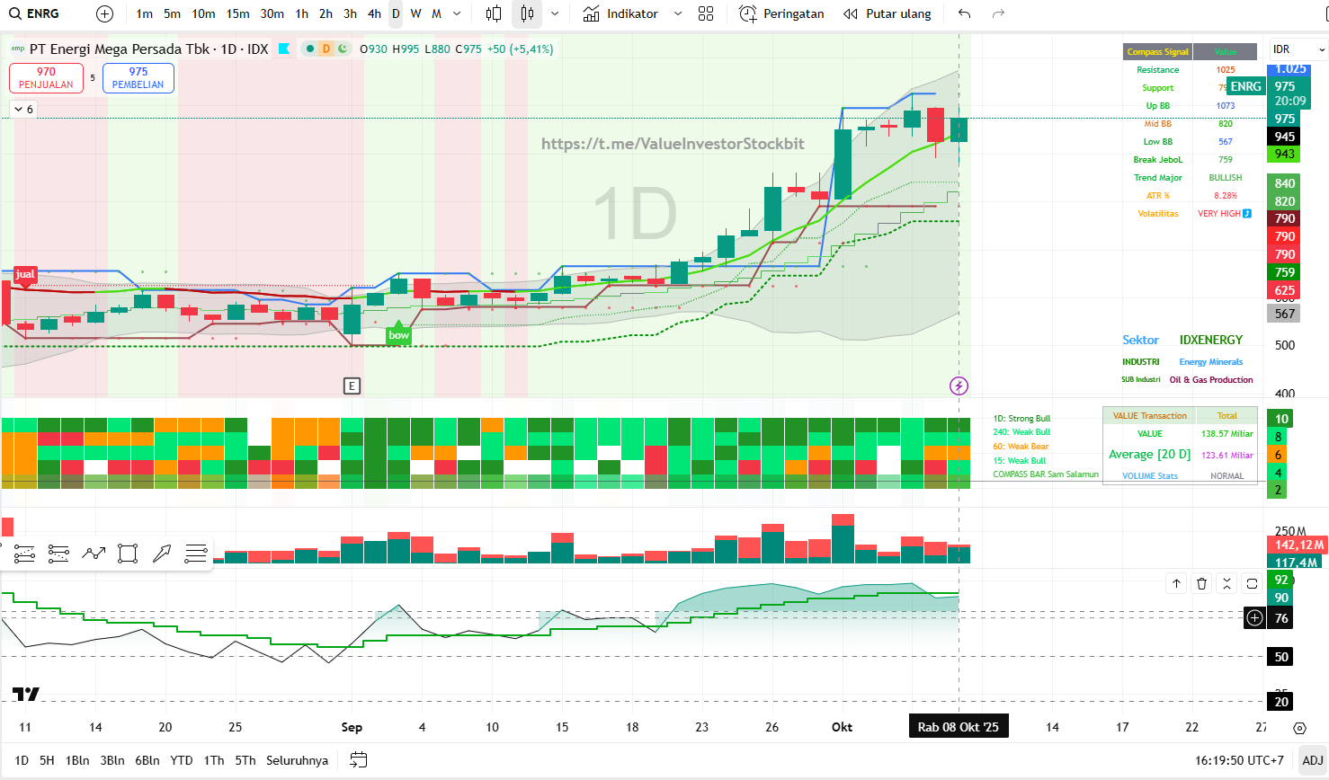
Task: Collapse the indicator legend showing 6
Action: (23, 109)
